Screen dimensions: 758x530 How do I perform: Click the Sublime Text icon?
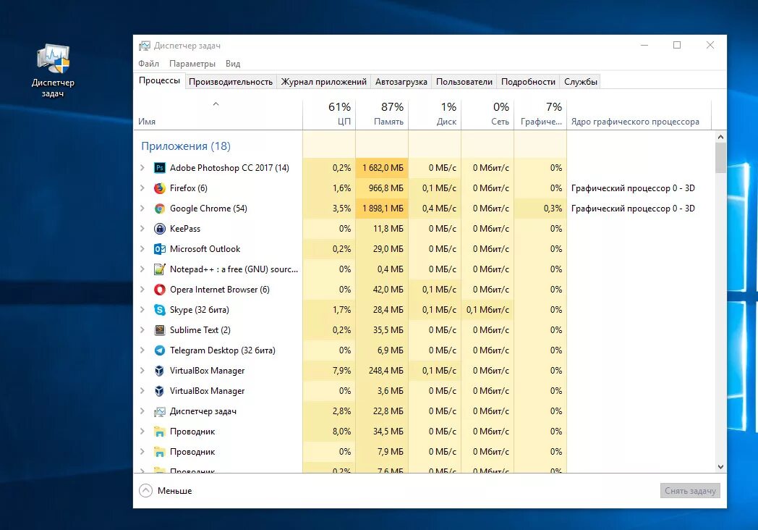(x=160, y=330)
